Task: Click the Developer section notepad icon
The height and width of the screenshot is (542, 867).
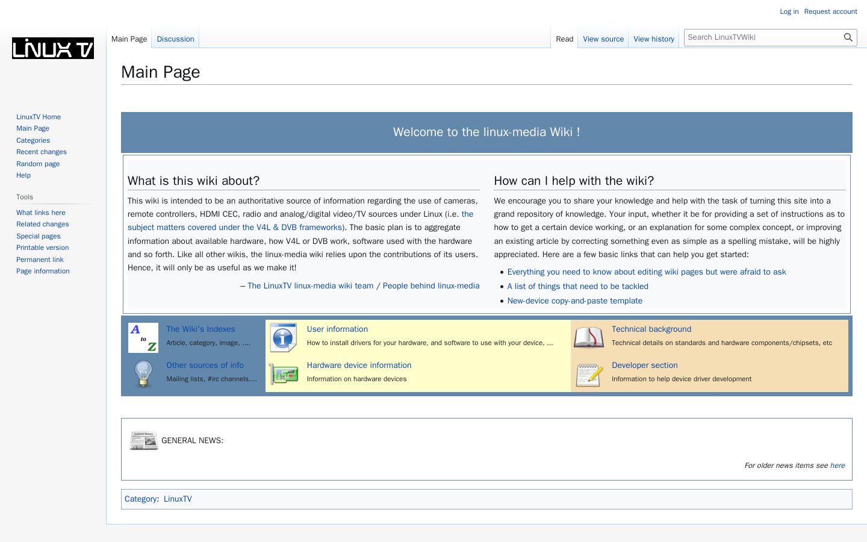Action: click(x=589, y=374)
